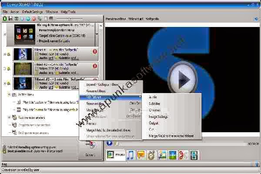261x174 pixels.
Task: Select the 'Conversion cancelled by user' log line
Action: click(x=20, y=170)
